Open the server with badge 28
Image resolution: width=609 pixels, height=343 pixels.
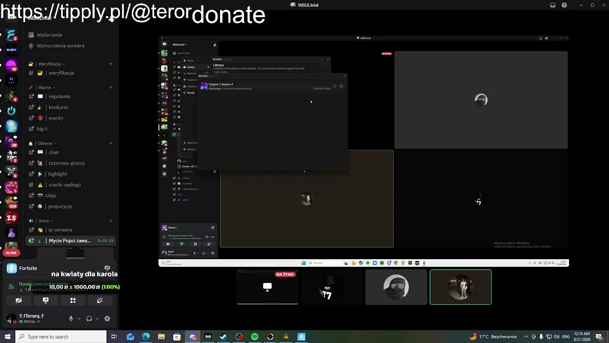pyautogui.click(x=11, y=141)
